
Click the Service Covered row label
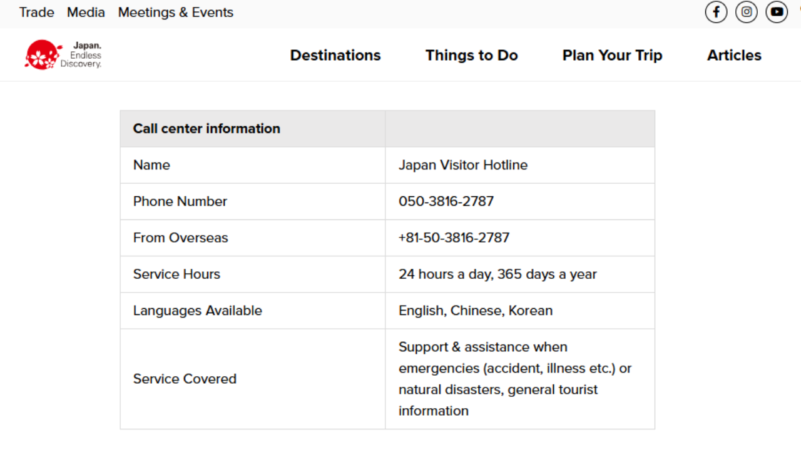point(185,379)
